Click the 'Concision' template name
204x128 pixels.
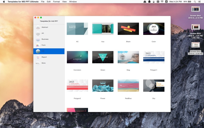(x=77, y=70)
